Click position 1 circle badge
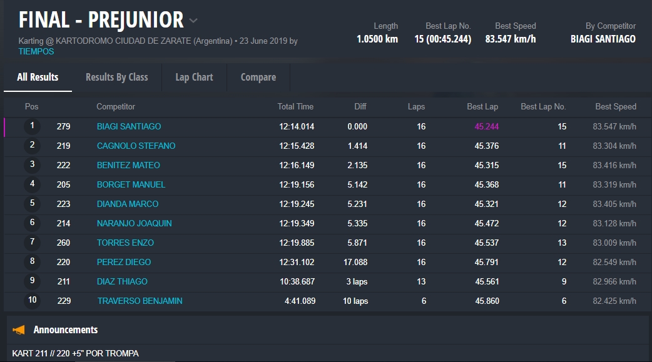 (32, 126)
